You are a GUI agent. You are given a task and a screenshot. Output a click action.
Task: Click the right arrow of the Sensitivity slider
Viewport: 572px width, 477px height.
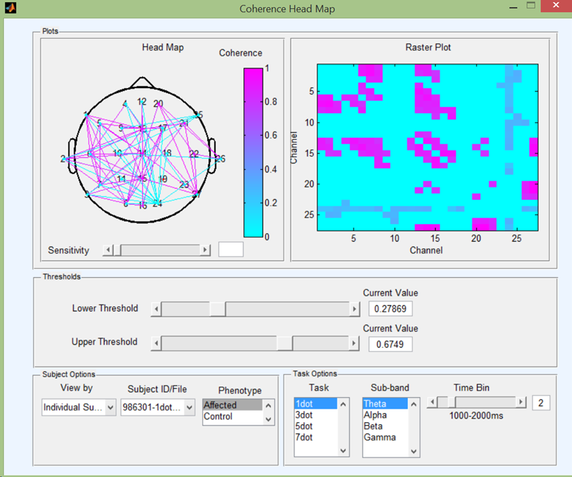click(206, 249)
